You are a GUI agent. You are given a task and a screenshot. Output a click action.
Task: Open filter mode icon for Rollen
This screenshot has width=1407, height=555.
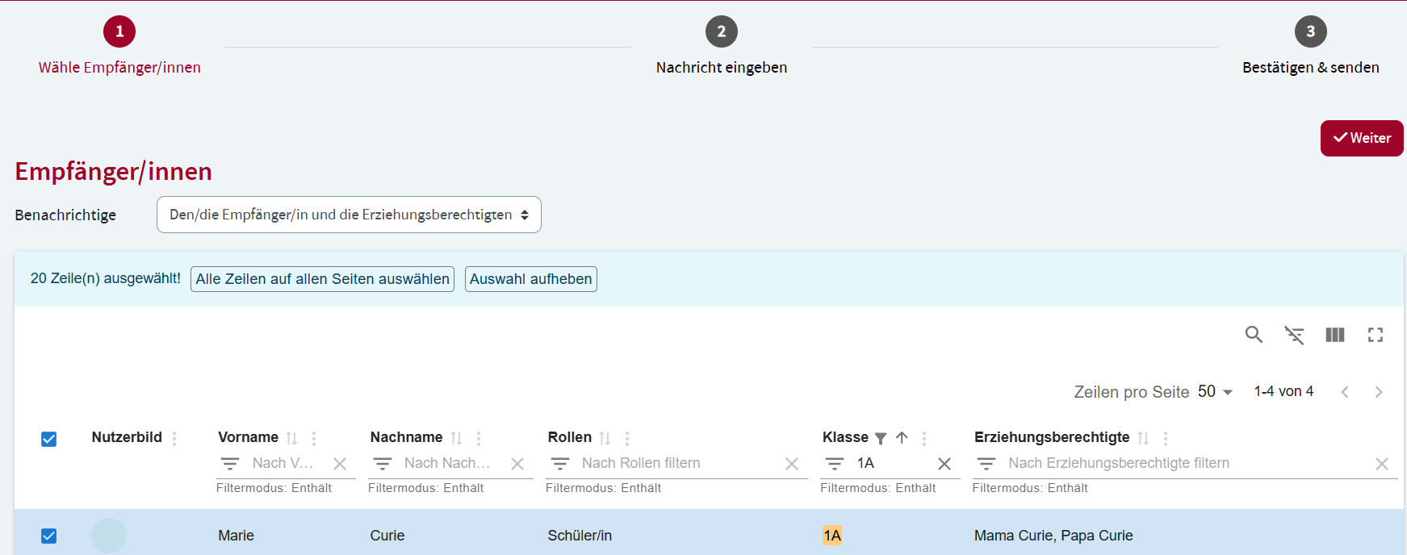[x=559, y=464]
